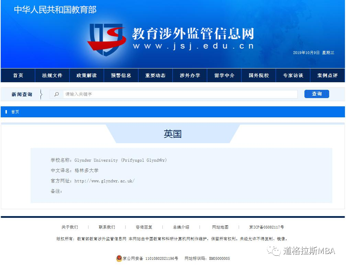Click the 中华人民共和国教育部 header title
This screenshot has width=346, height=266.
(55, 10)
